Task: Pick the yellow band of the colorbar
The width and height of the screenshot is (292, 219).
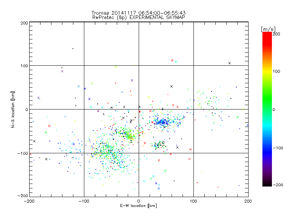Action: click(267, 71)
